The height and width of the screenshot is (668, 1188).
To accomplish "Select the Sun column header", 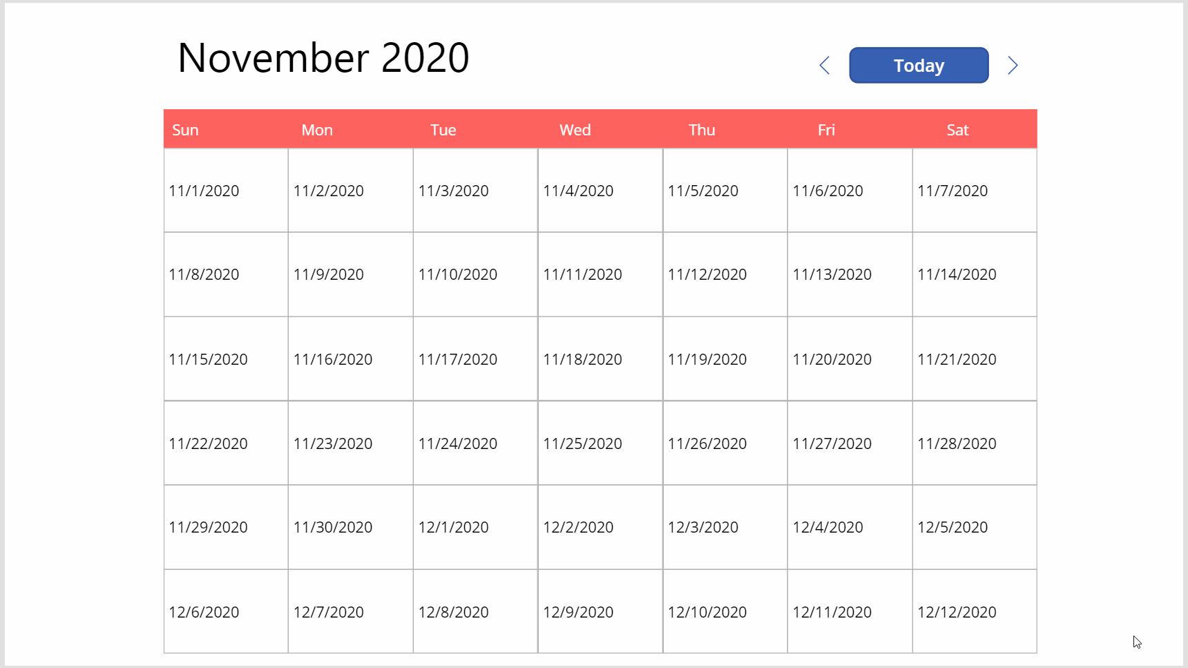I will (x=185, y=129).
